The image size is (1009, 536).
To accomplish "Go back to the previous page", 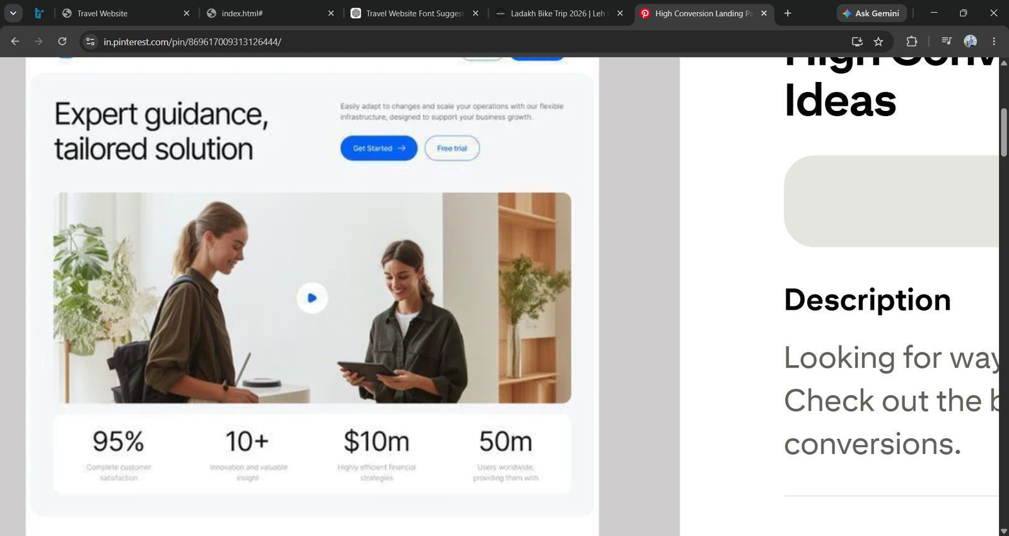I will point(15,42).
